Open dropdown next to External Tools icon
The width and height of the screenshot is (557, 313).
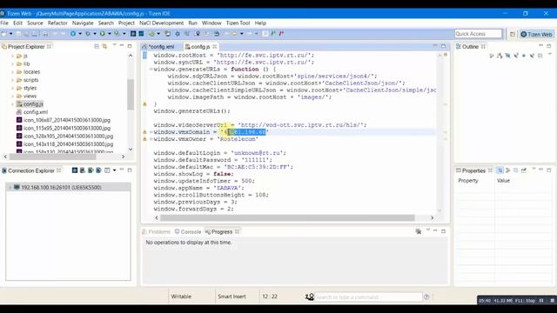124,34
